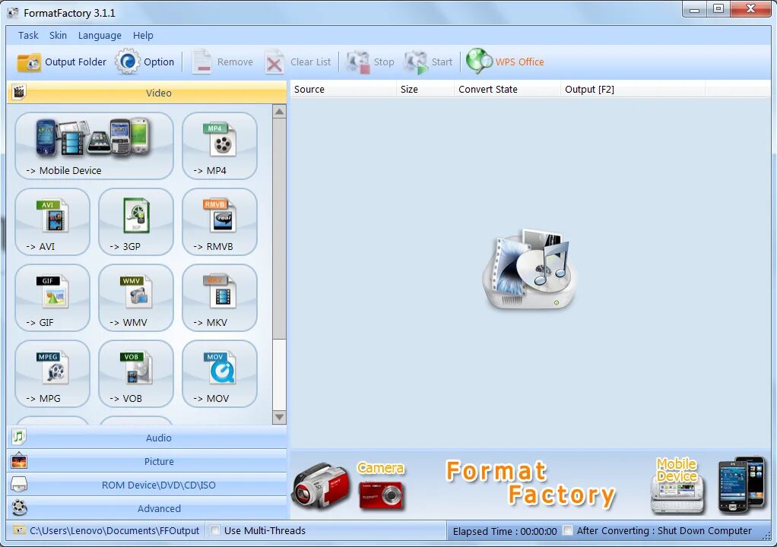Viewport: 777px width, 547px height.
Task: Expand the ROM Device\DVD\CD\ISO panel
Action: coord(147,485)
